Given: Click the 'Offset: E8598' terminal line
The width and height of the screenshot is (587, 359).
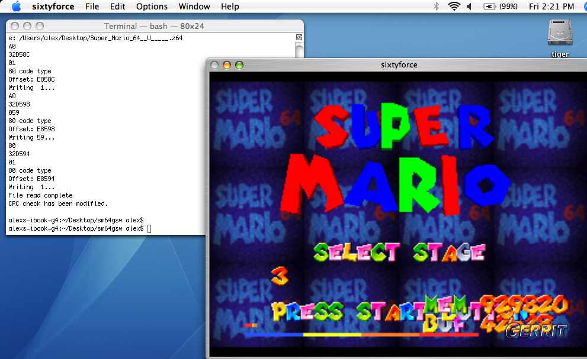Looking at the screenshot, I should 31,129.
